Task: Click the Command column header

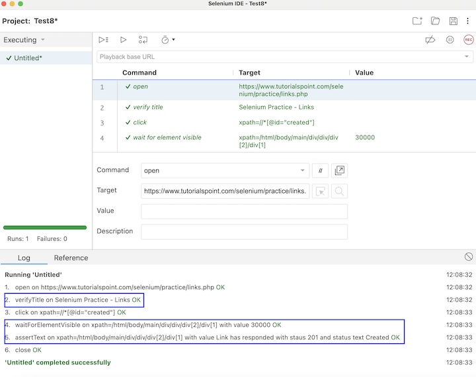Action: (139, 73)
